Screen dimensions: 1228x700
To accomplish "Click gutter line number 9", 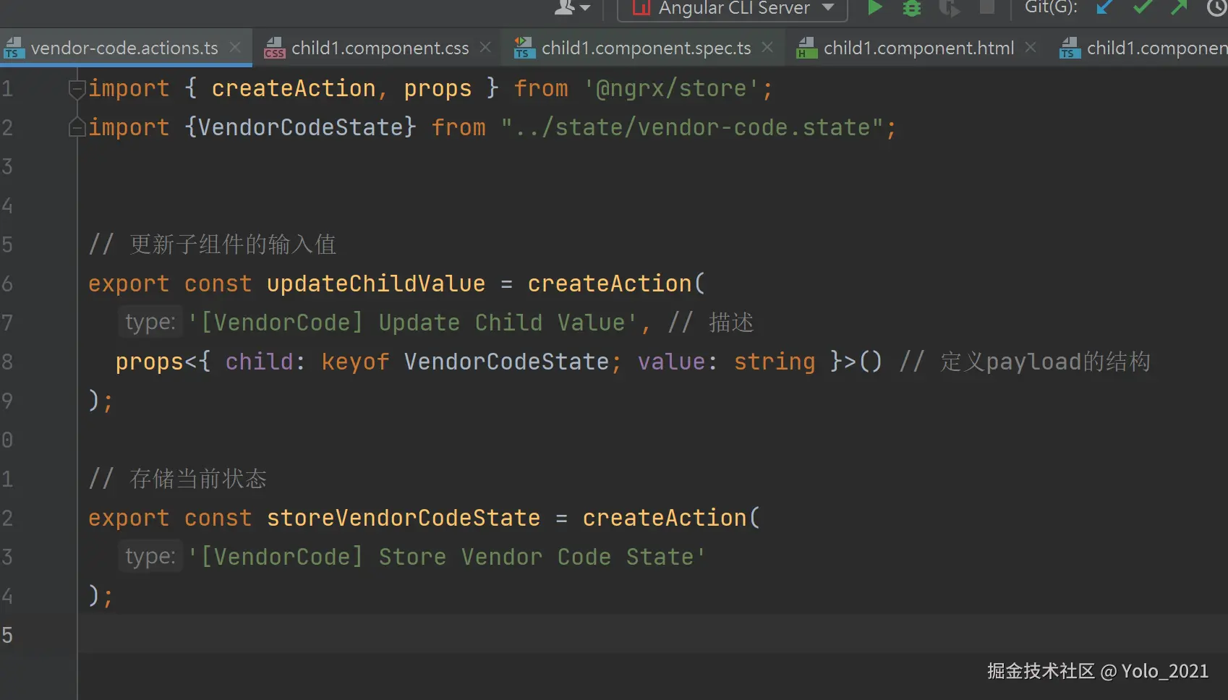I will (7, 401).
